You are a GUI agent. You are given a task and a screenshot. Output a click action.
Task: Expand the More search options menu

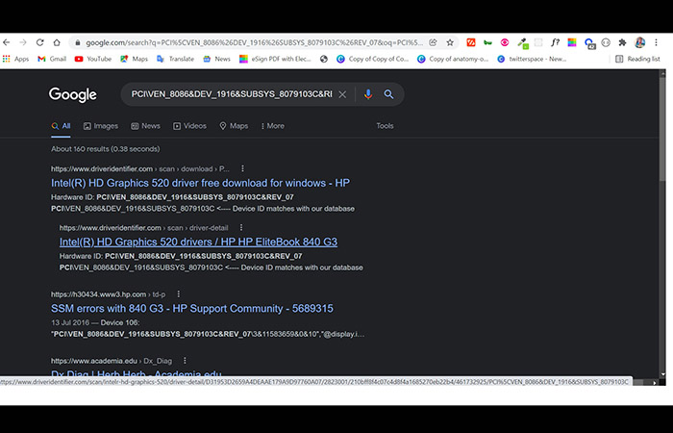272,126
